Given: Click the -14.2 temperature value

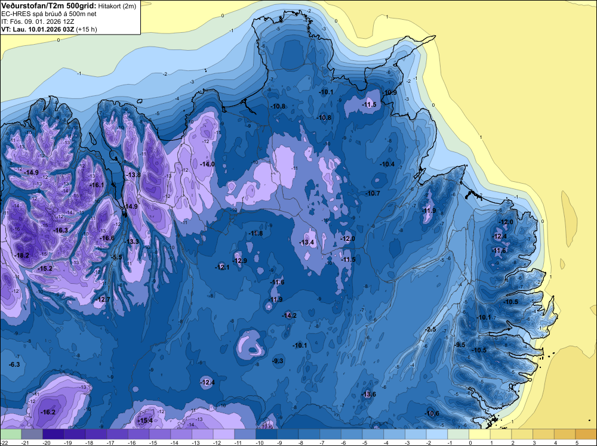Looking at the screenshot, I should (x=289, y=315).
